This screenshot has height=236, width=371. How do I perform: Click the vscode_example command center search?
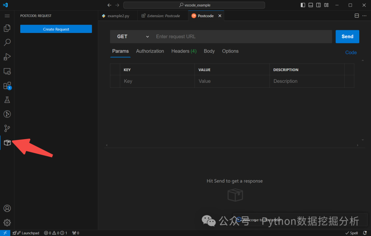[x=194, y=5]
